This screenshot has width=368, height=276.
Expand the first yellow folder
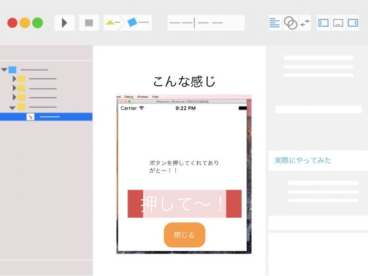[x=14, y=79]
